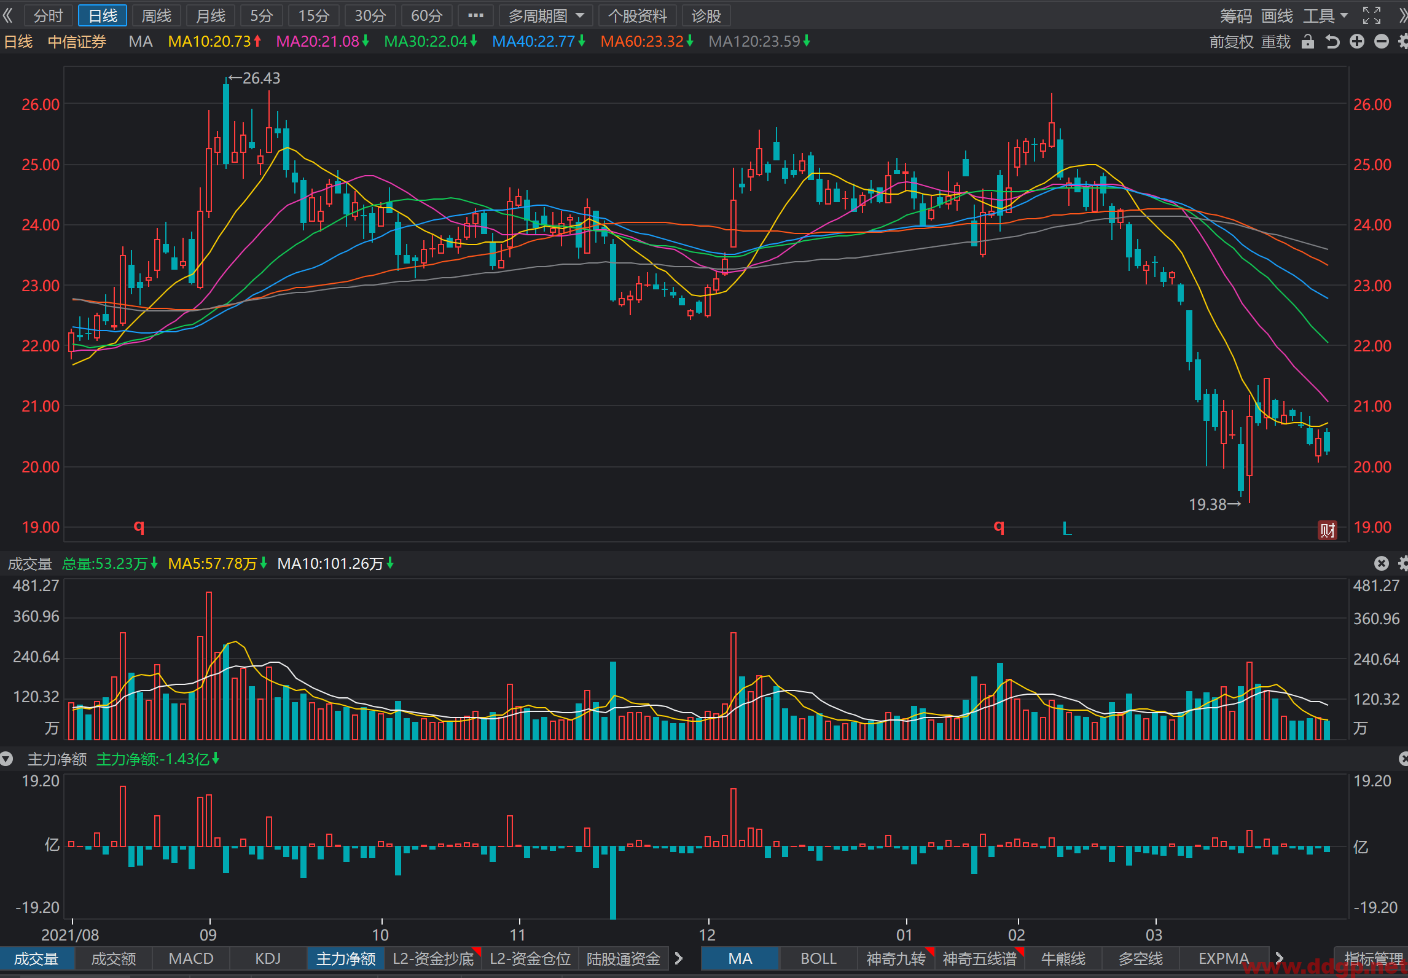Activate the 画线 drawing tools
1408x978 pixels.
(1277, 15)
